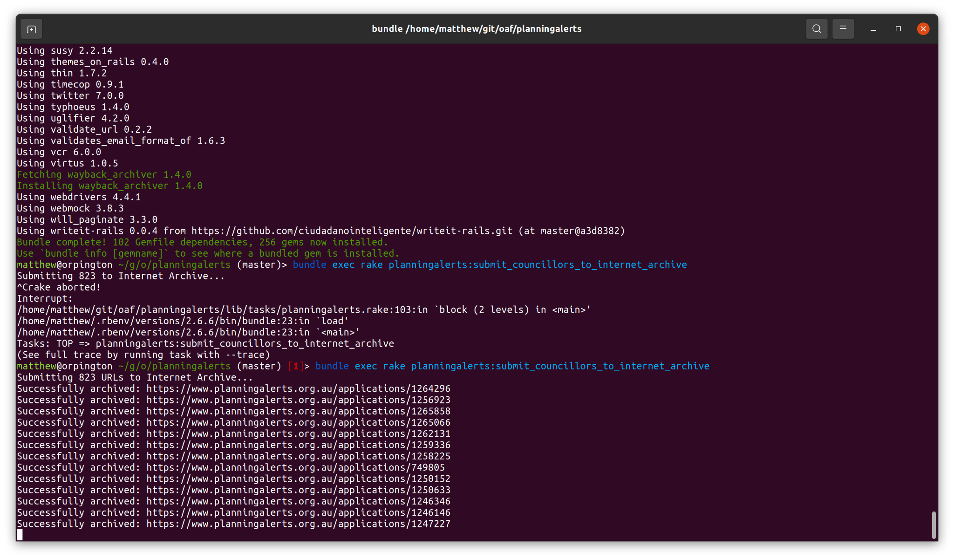Click the applications/1250633 archived URL
The image size is (954, 559).
tap(298, 490)
